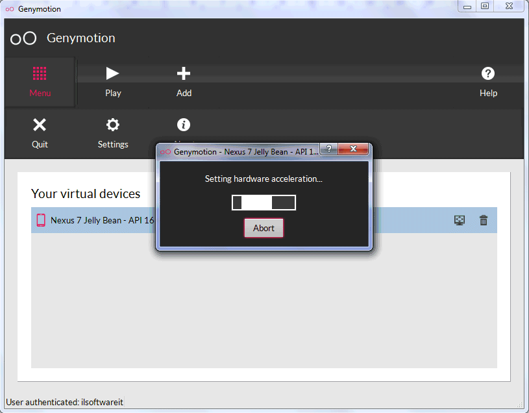Delete the Nexus 7 device with trash icon
Image resolution: width=529 pixels, height=413 pixels.
click(484, 220)
